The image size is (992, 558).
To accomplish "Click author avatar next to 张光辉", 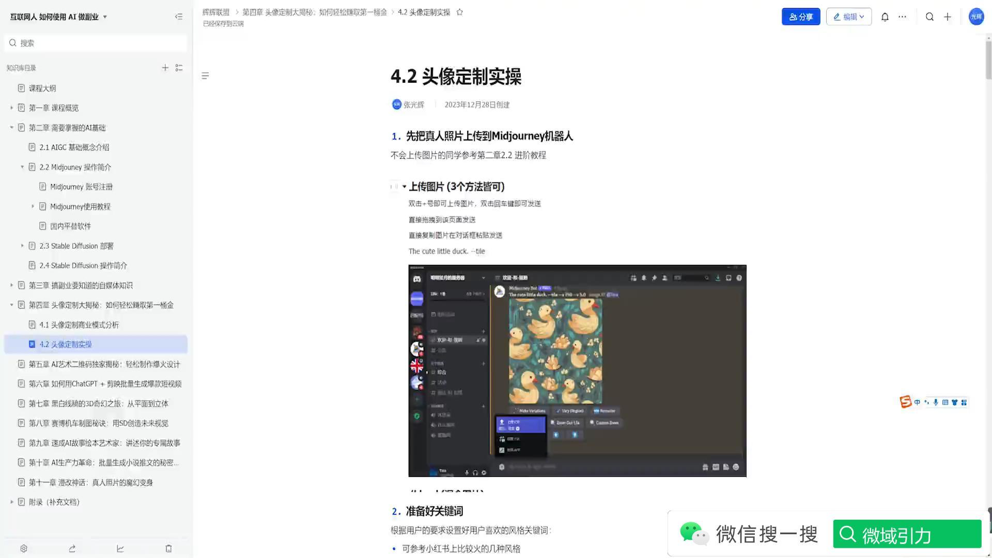I will 396,104.
